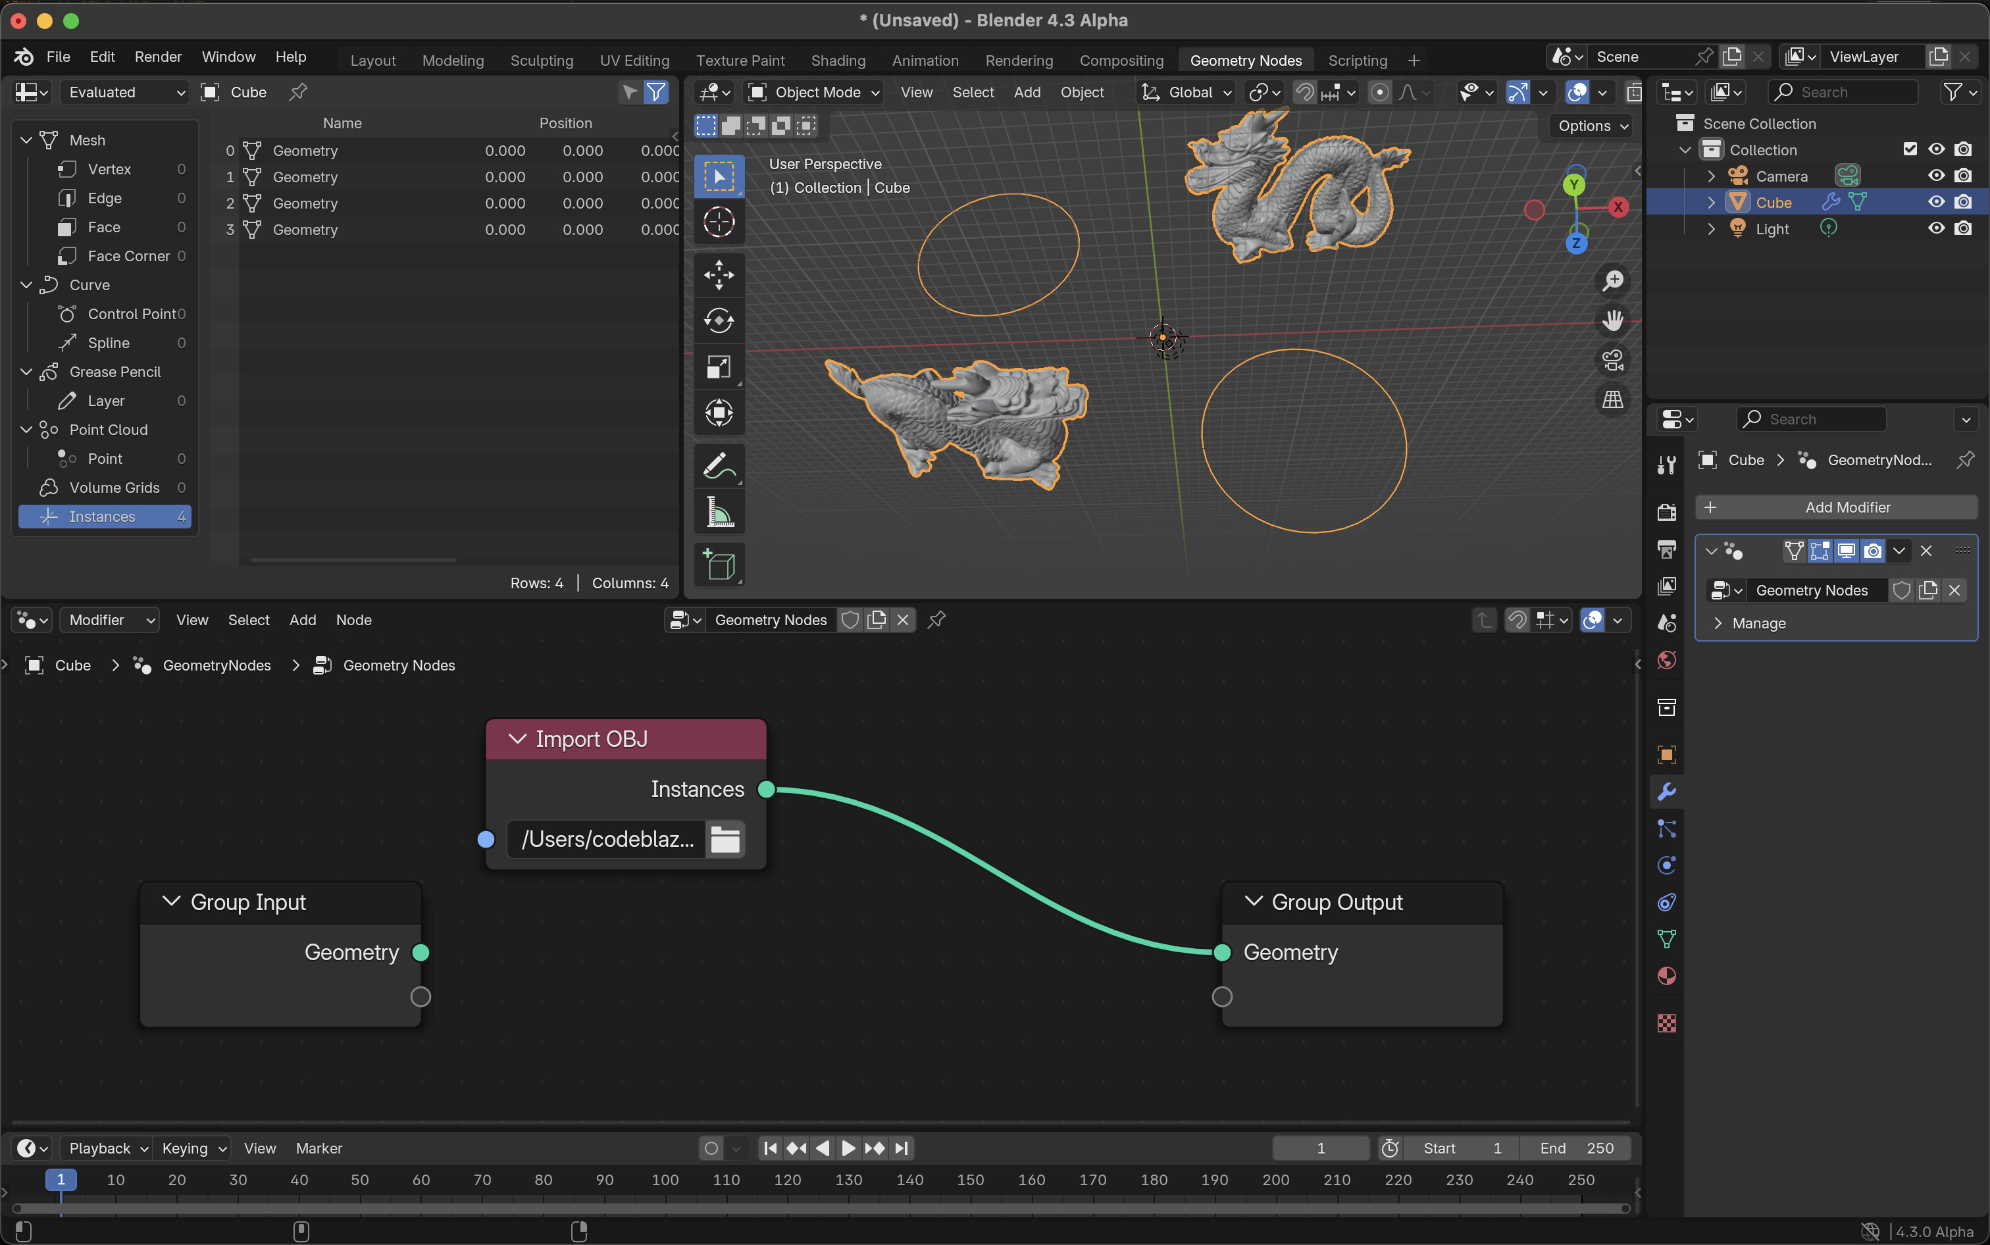The height and width of the screenshot is (1245, 1990).
Task: Select the Scale tool
Action: pos(719,367)
